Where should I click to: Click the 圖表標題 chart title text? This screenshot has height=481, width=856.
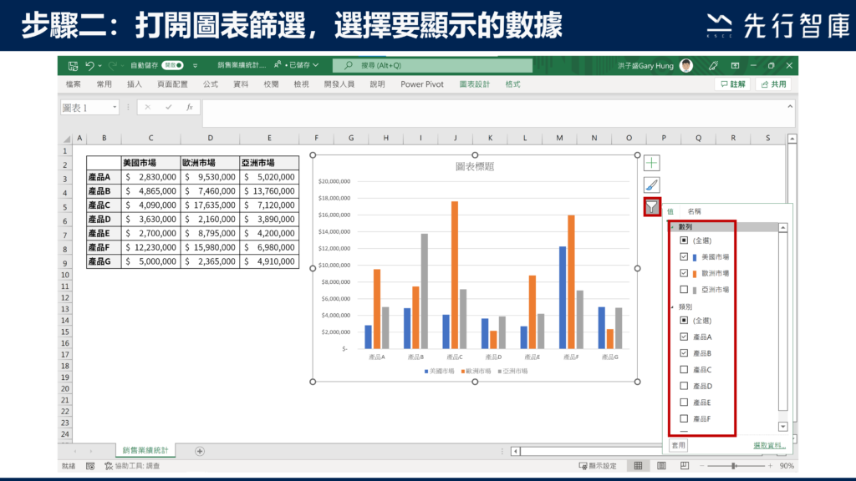(x=475, y=167)
